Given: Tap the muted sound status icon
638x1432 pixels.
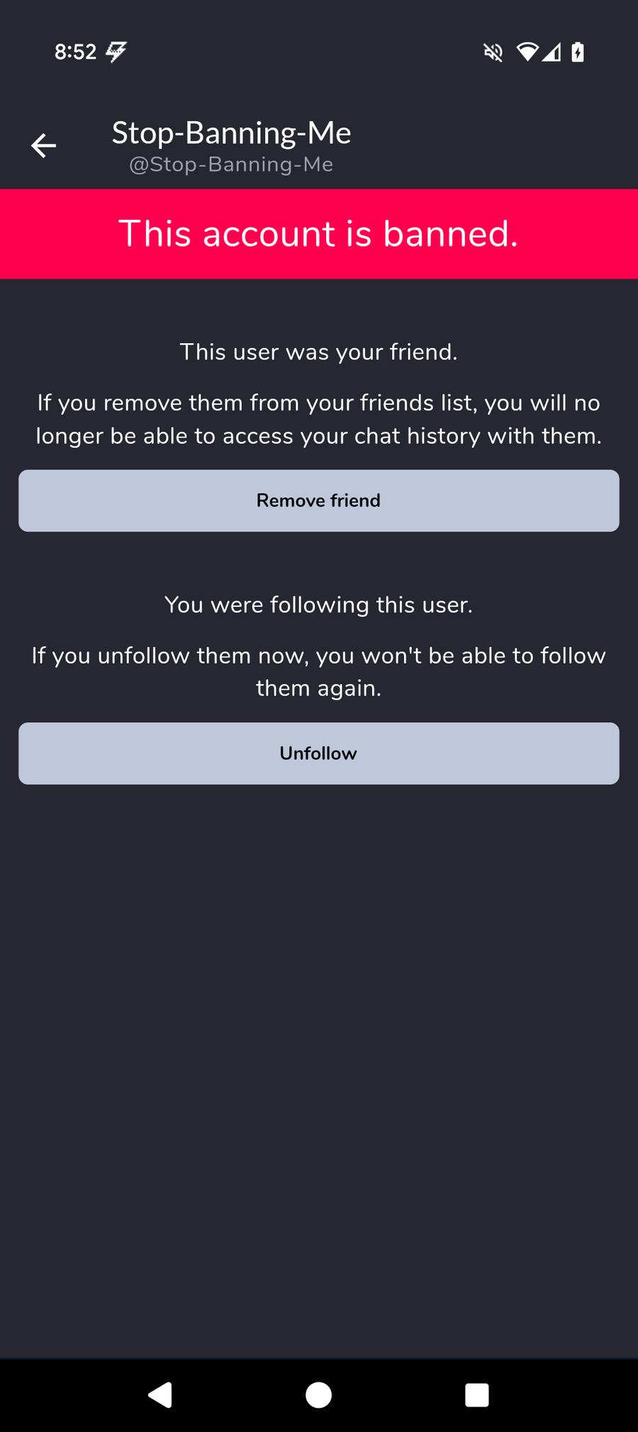Looking at the screenshot, I should (493, 52).
